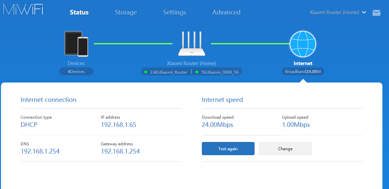This screenshot has height=189, width=389.
Task: Open the Xiaomi Router (Home) account menu
Action: pos(334,12)
